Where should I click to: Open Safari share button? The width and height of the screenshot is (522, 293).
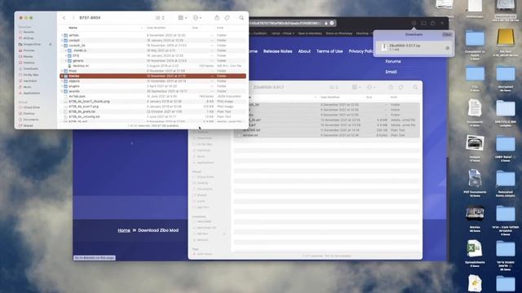click(x=433, y=24)
